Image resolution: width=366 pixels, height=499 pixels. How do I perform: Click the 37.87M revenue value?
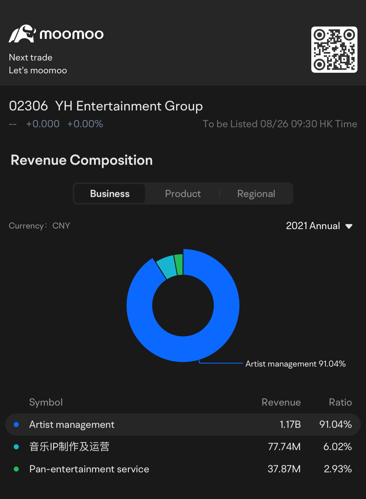tap(284, 469)
